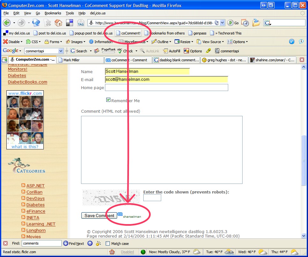Click the vertical scrollbar thumb
This screenshot has width=308, height=257.
tap(304, 160)
